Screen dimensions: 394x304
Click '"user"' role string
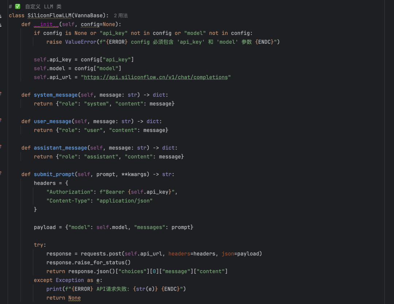[x=93, y=130]
